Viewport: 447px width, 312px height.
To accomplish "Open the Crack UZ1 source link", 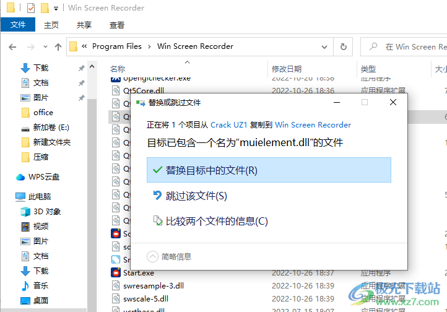I will 228,125.
